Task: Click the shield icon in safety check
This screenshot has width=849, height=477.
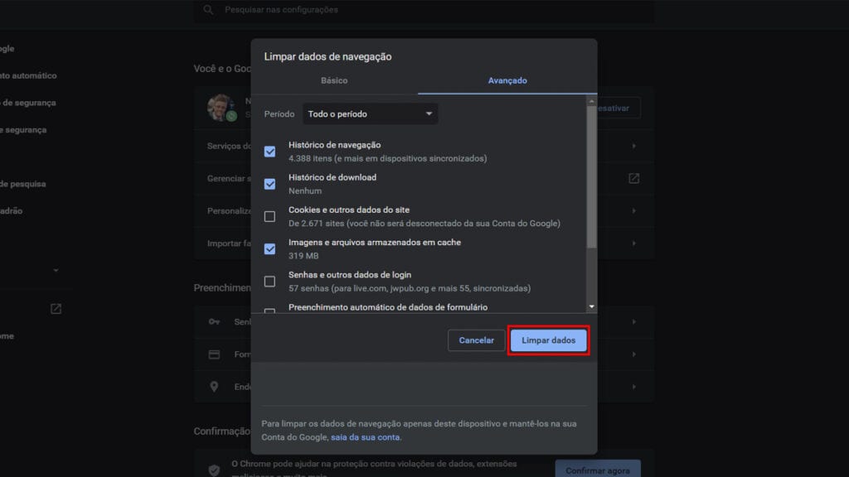Action: click(215, 470)
